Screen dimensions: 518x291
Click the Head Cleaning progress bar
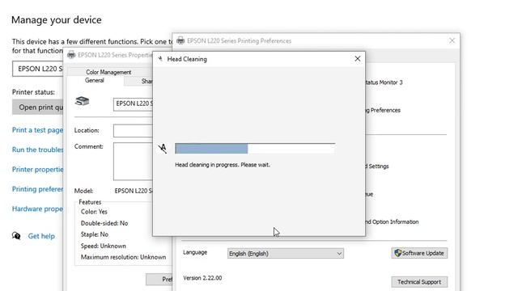(x=255, y=148)
